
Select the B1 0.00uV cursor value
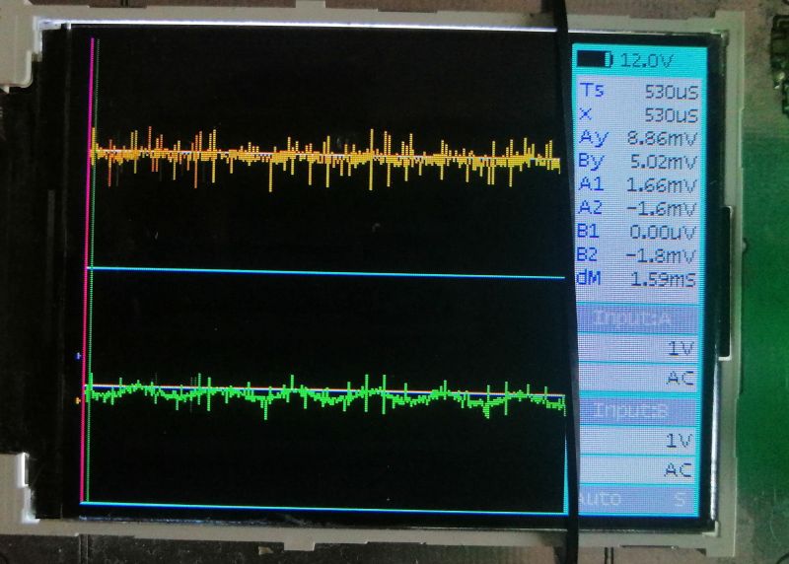(x=637, y=232)
